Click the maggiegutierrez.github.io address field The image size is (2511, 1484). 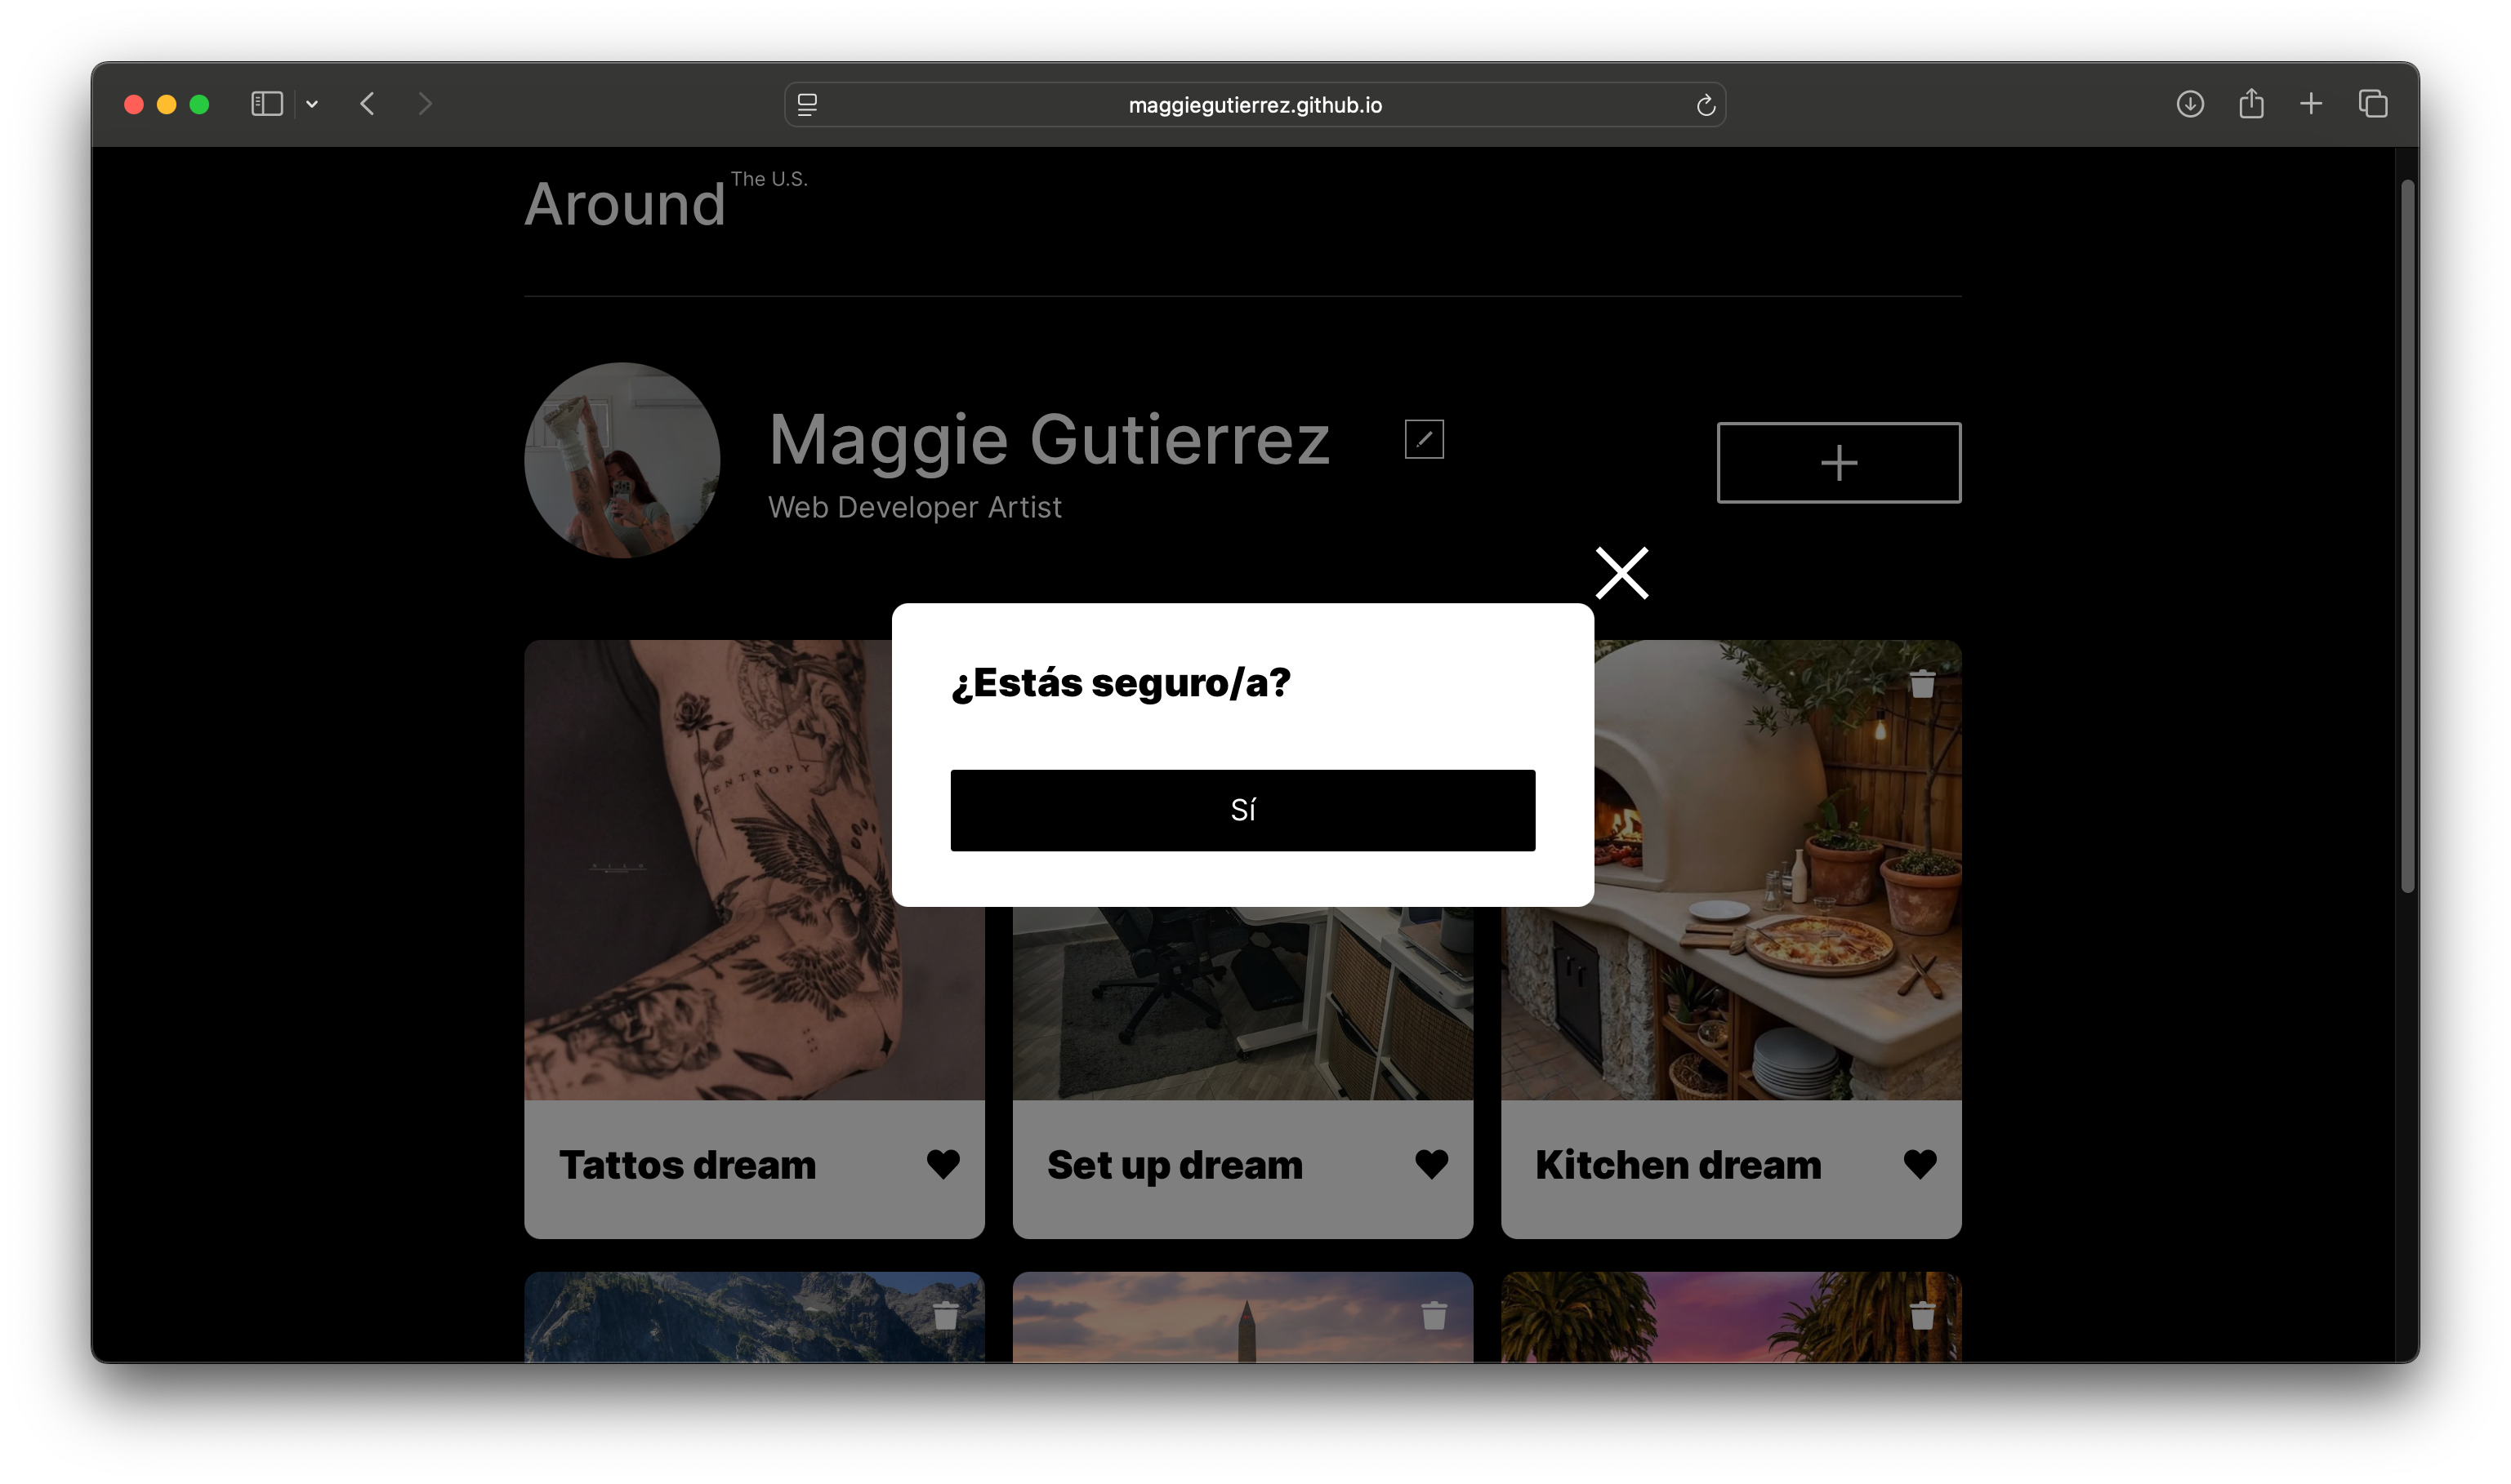(x=1255, y=105)
